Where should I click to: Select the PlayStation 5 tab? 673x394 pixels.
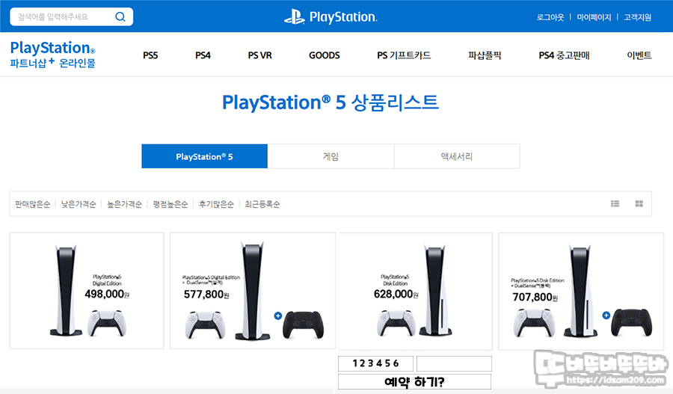[x=204, y=156]
